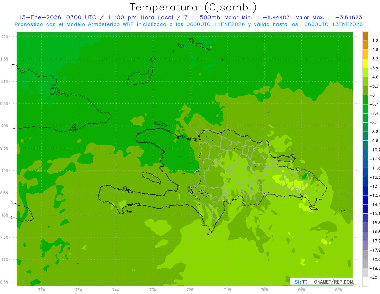Click the teal swatch between -9.5 and -10.2
This screenshot has height=294, width=380.
(x=365, y=145)
